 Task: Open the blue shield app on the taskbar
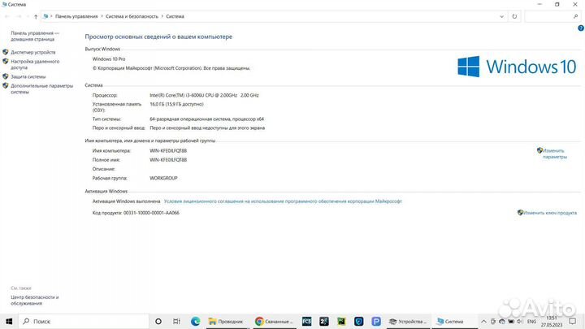coord(358,321)
